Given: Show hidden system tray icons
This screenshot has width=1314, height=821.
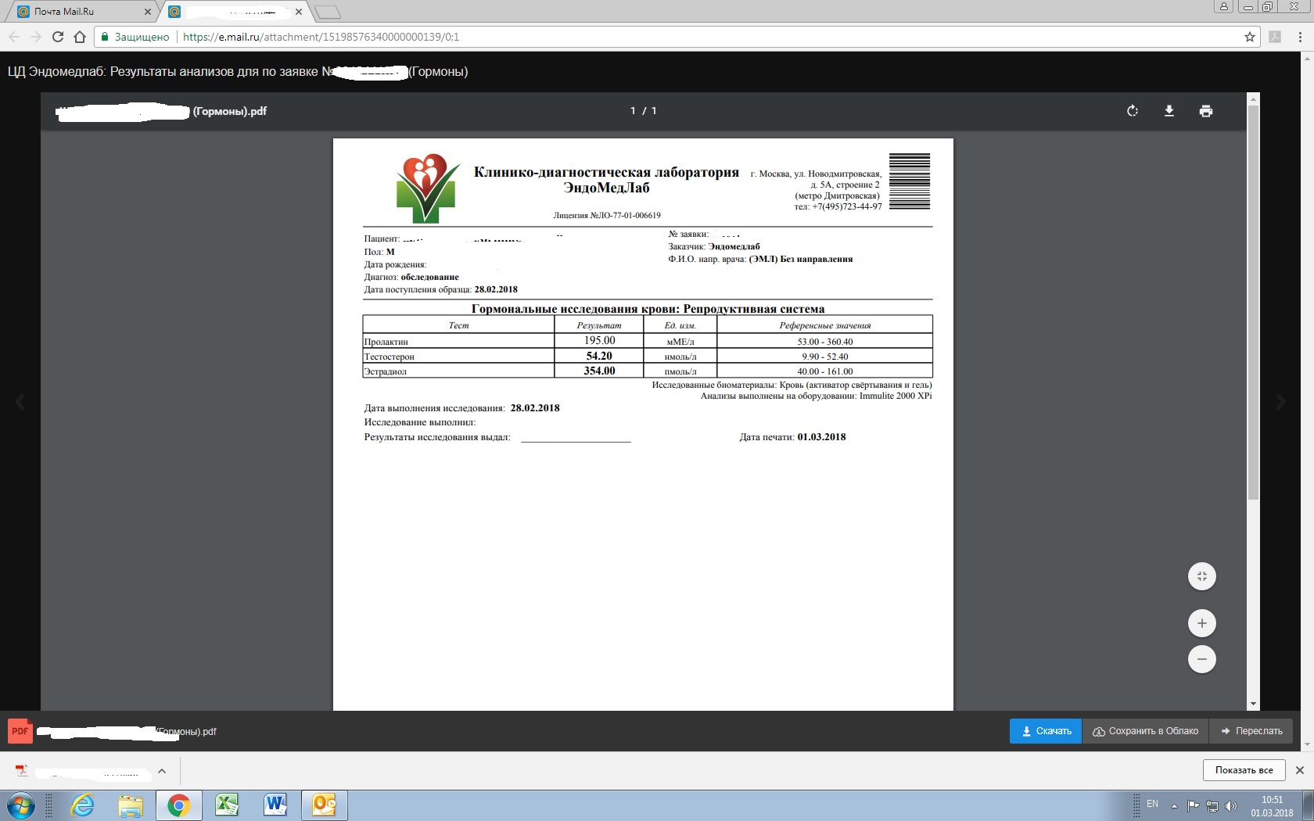Looking at the screenshot, I should [1174, 805].
